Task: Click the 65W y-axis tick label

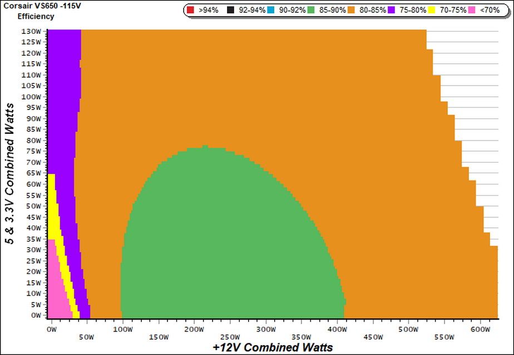Action: coord(33,173)
